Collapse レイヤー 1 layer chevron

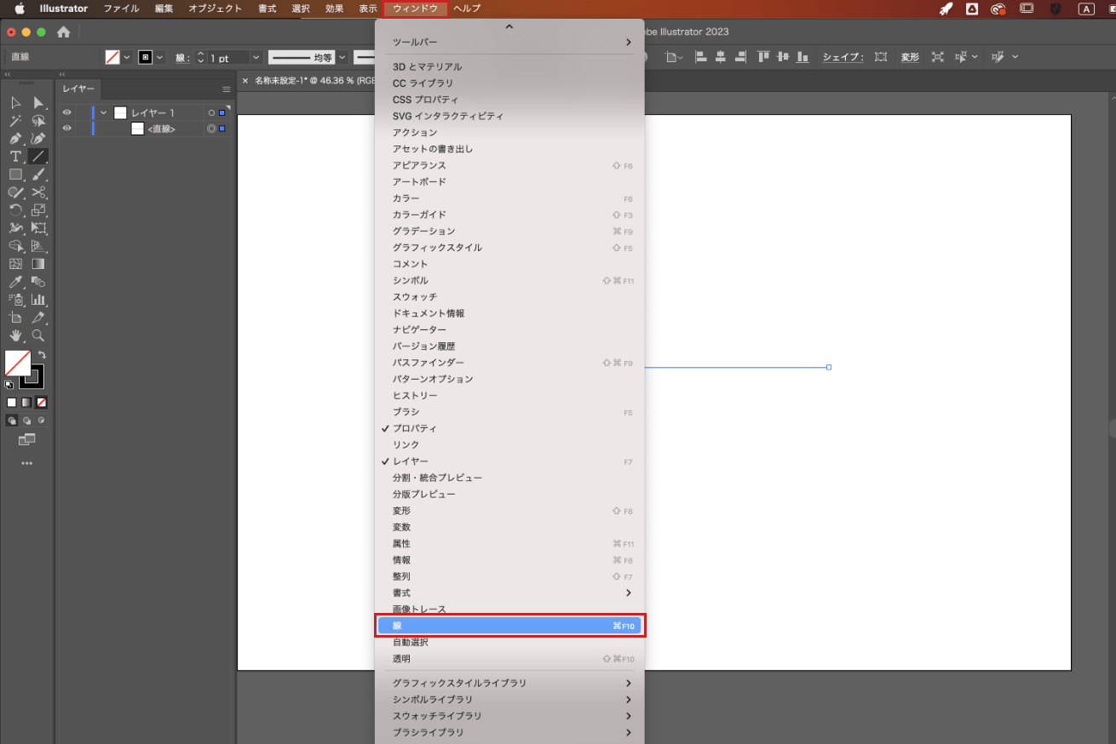pyautogui.click(x=104, y=112)
